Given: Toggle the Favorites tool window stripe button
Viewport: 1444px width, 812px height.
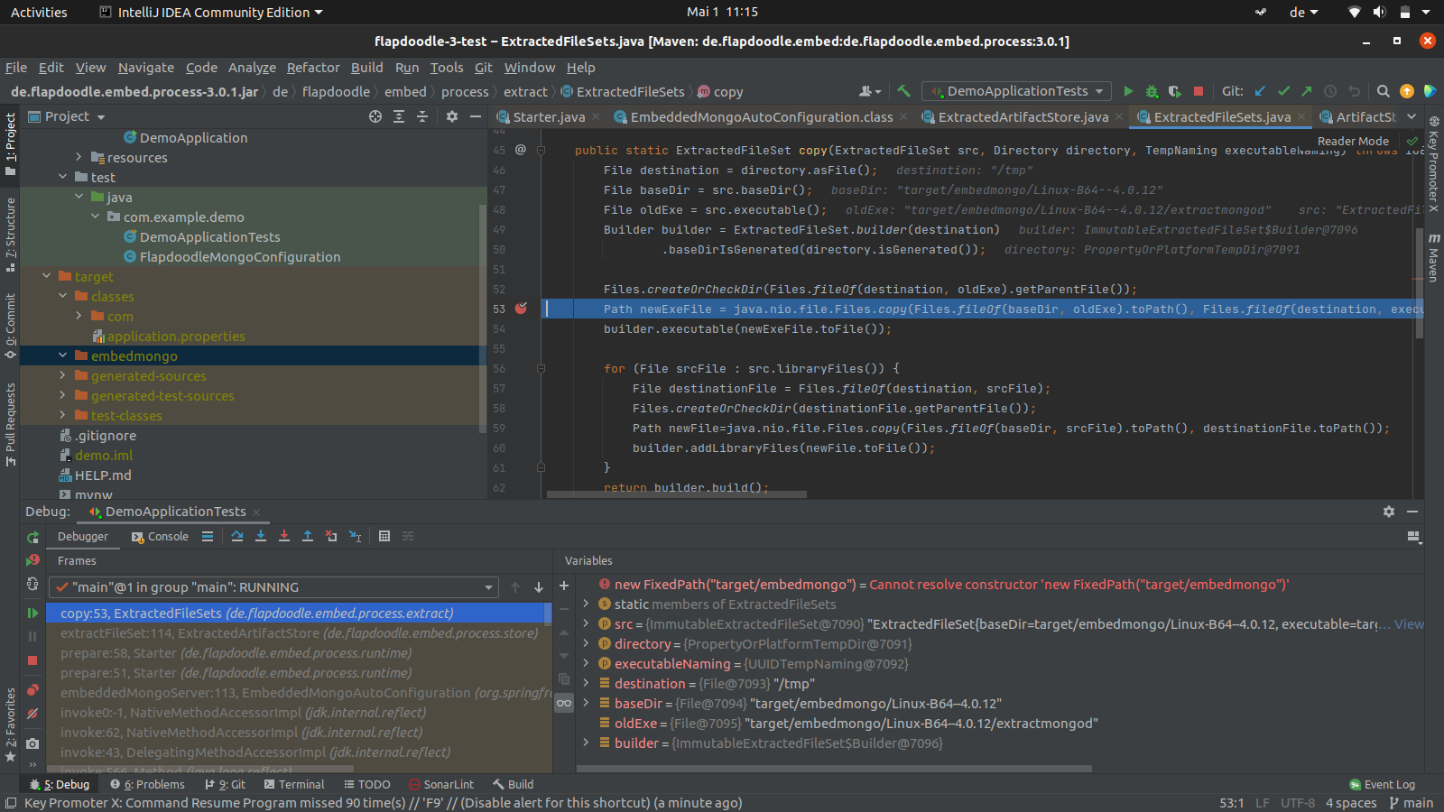Looking at the screenshot, I should click(11, 724).
